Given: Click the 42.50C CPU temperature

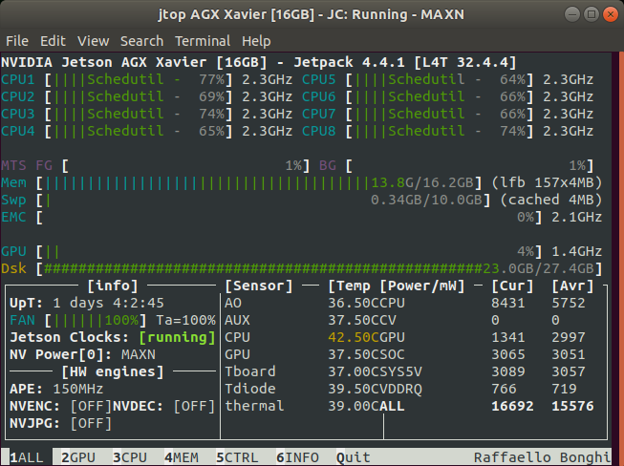Looking at the screenshot, I should click(x=354, y=337).
